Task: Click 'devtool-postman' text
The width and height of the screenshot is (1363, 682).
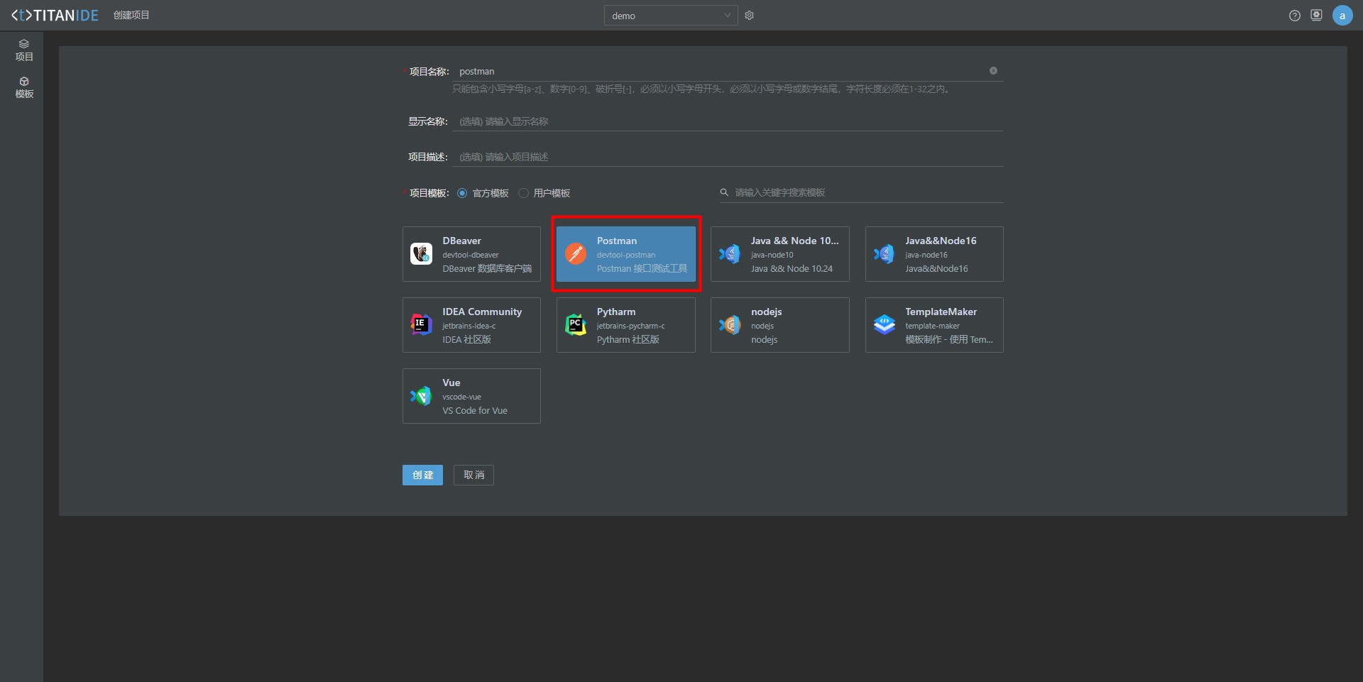Action: (625, 255)
